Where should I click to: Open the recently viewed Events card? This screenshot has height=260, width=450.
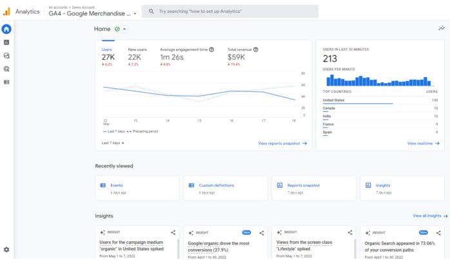[x=137, y=188]
